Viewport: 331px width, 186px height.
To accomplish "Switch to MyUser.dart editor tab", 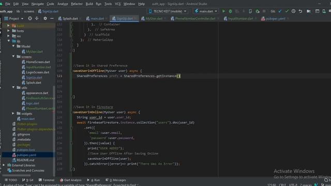I will tap(152, 19).
